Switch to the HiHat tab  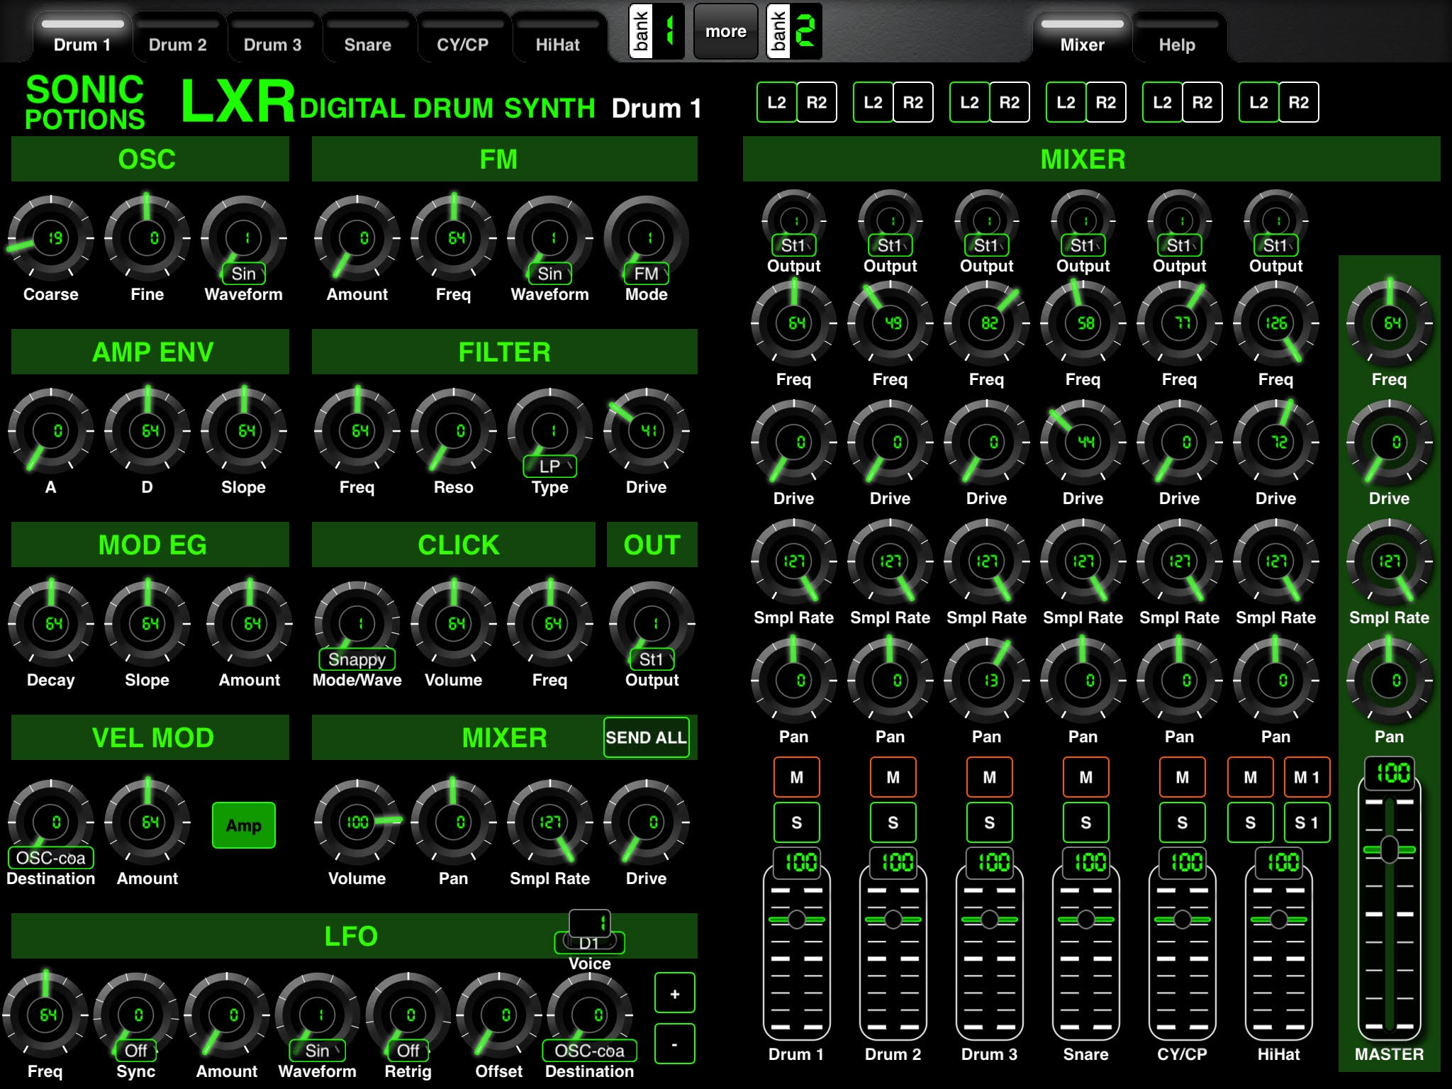coord(558,35)
